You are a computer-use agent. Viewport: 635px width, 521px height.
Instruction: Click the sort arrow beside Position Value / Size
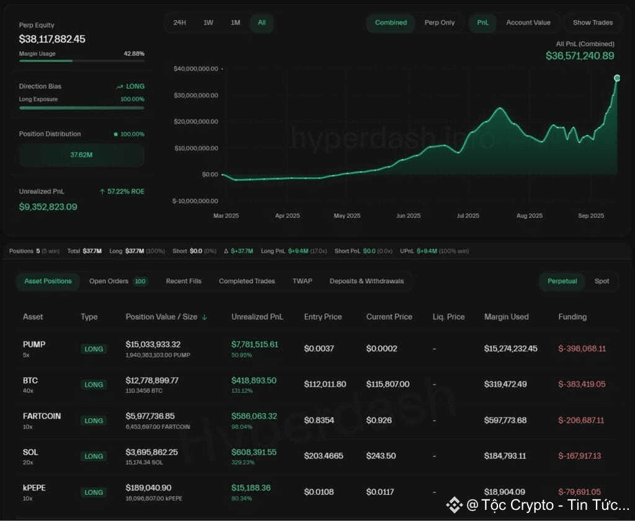(x=205, y=317)
